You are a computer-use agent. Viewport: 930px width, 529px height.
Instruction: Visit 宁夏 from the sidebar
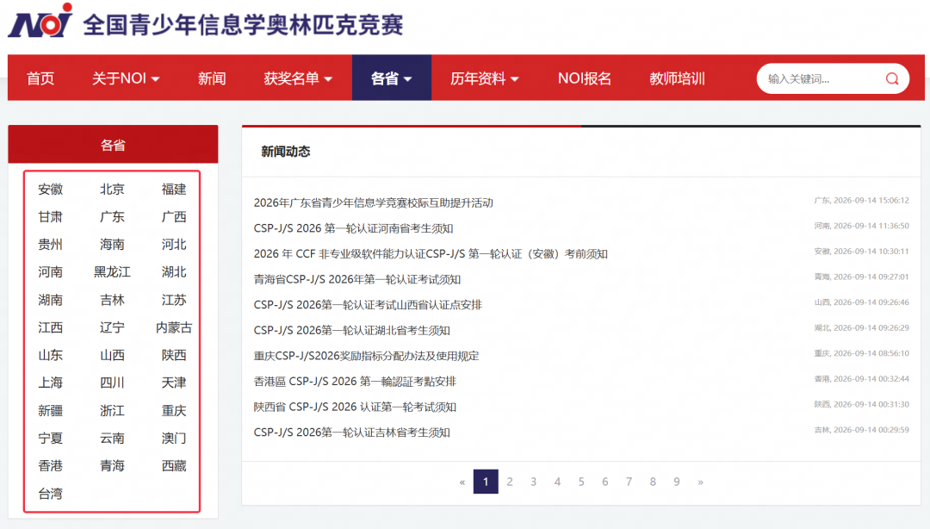point(51,439)
